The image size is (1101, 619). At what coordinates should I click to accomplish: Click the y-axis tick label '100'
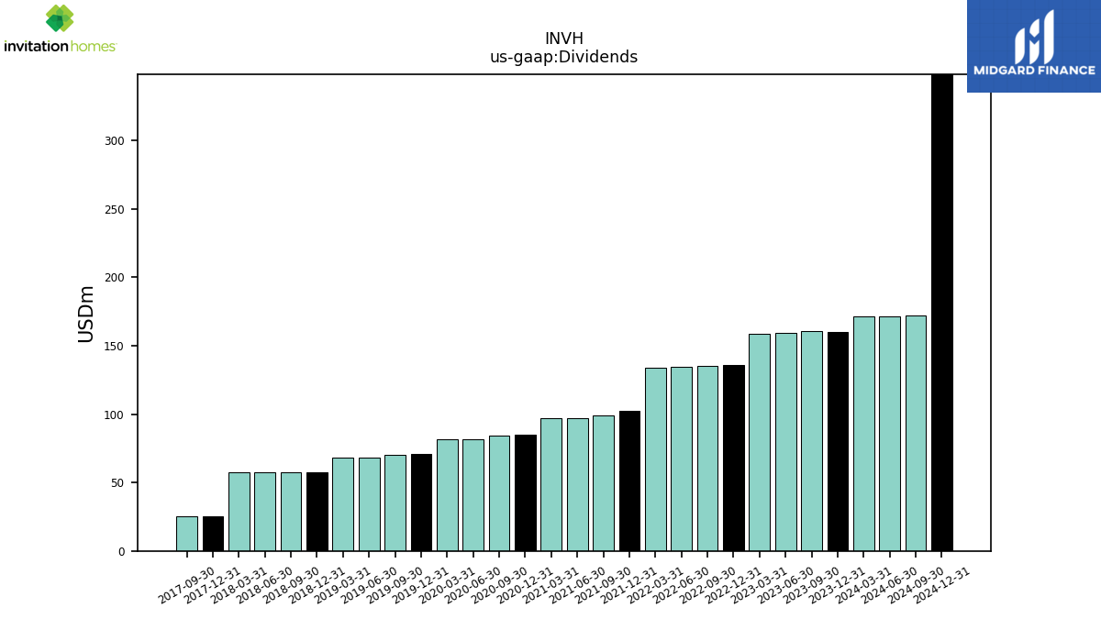point(115,415)
